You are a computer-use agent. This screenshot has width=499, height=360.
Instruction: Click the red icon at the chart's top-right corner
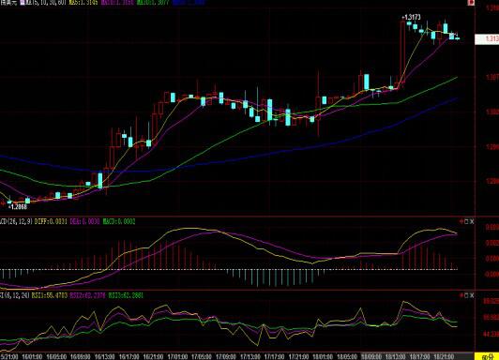tap(471, 3)
